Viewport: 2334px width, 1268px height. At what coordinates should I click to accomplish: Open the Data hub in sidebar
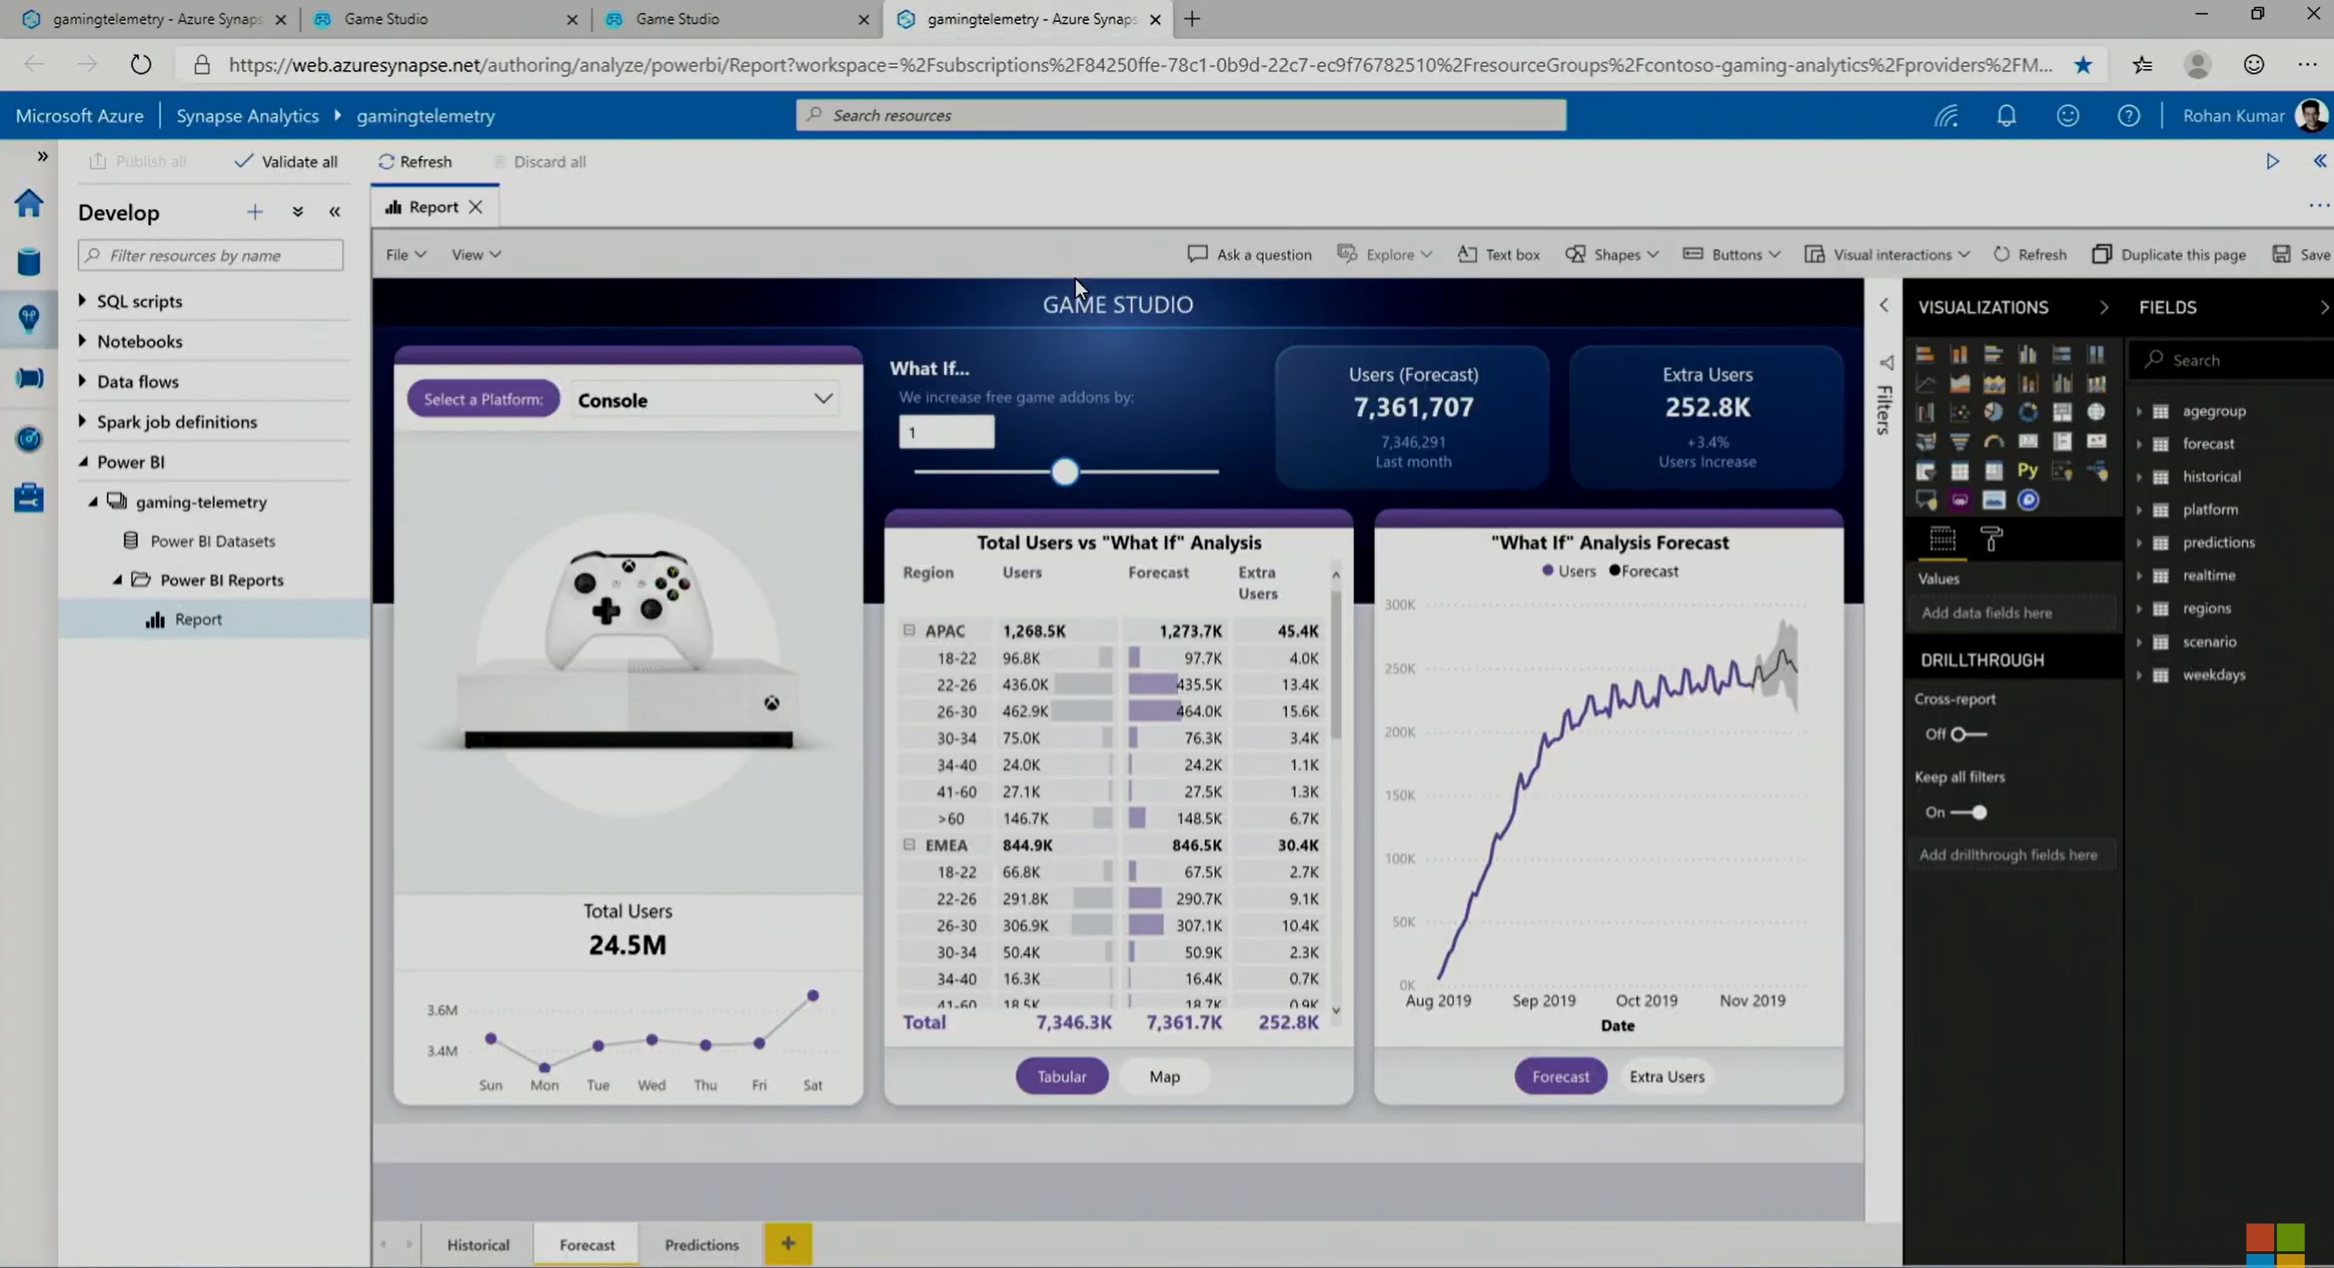[29, 261]
